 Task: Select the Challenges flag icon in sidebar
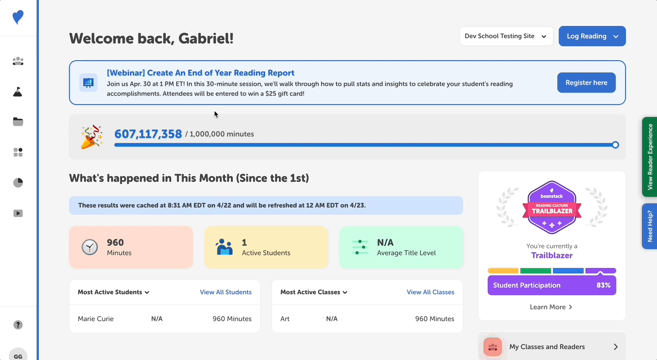18,92
